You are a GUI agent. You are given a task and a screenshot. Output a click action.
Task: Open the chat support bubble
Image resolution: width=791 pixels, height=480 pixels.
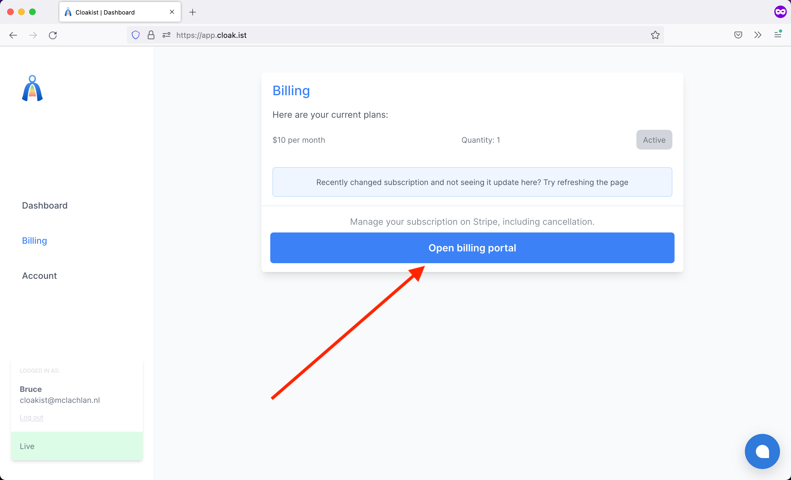pyautogui.click(x=762, y=451)
